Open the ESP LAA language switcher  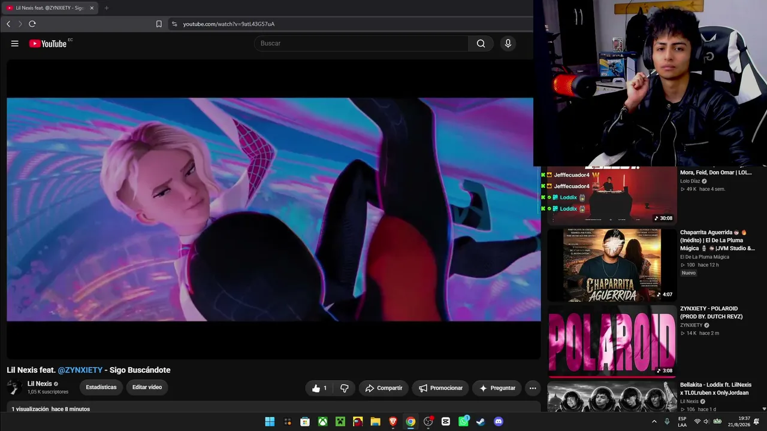[x=683, y=421]
